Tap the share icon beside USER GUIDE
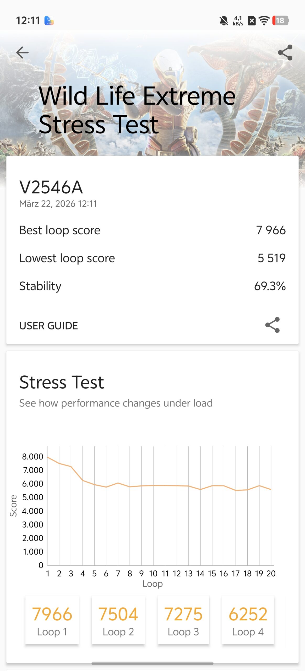 coord(273,325)
